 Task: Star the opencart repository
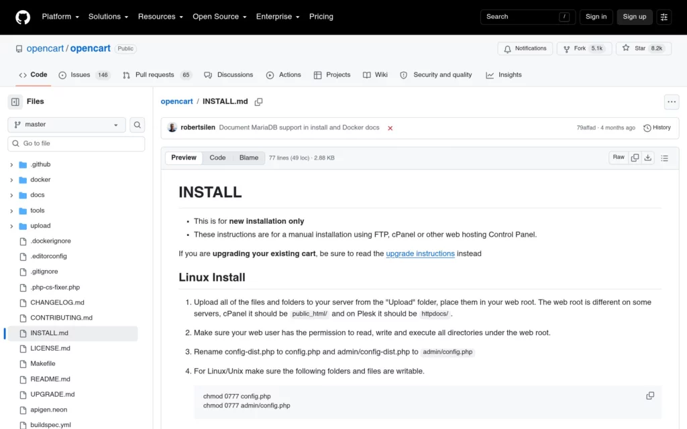[643, 48]
